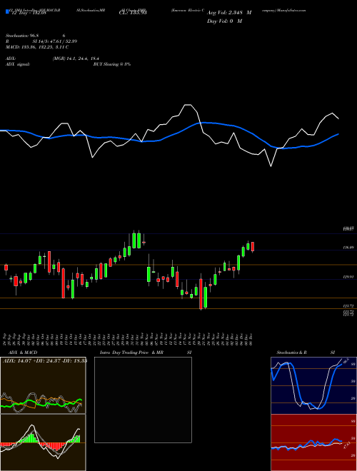This screenshot has height=471, width=357.
Task: Click the '(MGR) 14.1, 24.4, 18.4' values
Action: click(76, 59)
